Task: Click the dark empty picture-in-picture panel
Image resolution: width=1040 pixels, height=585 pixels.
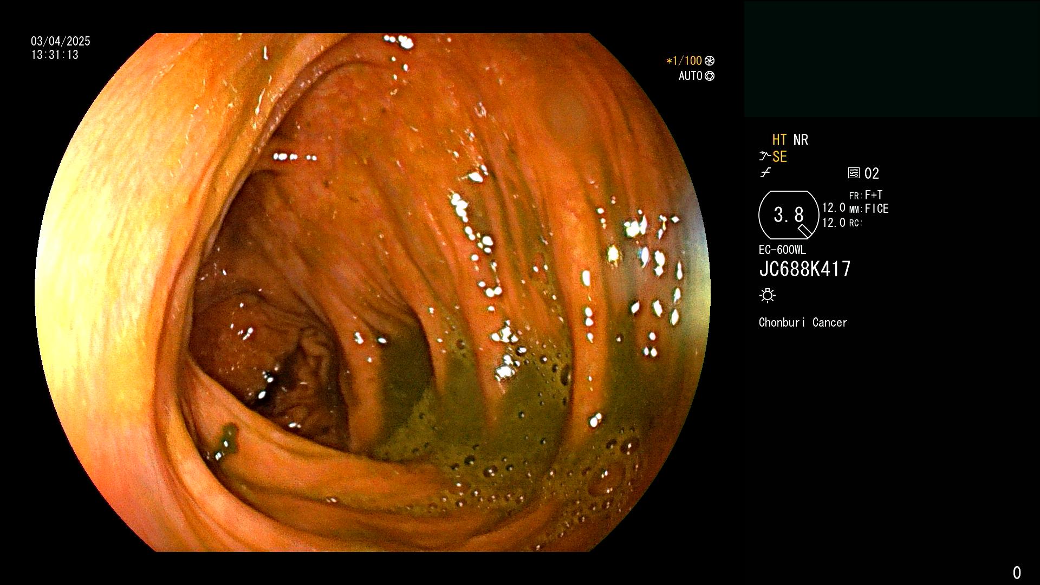Action: point(892,59)
